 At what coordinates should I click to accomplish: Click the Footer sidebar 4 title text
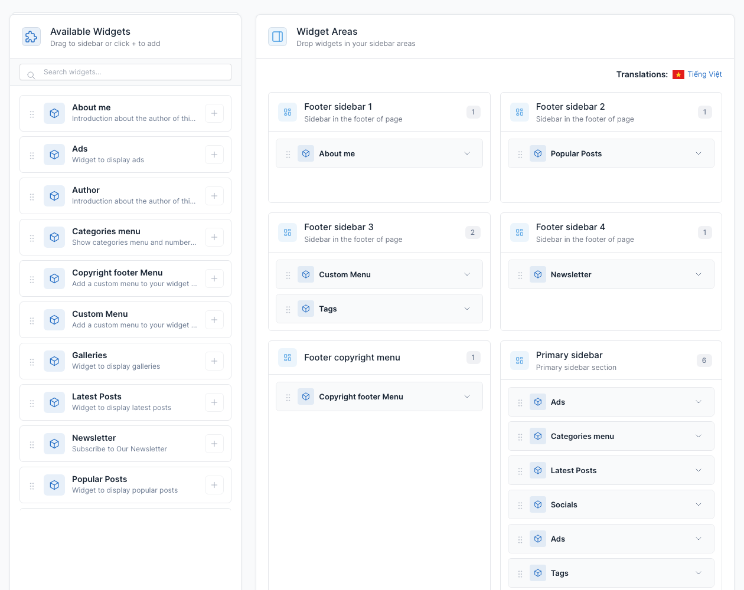tap(570, 227)
